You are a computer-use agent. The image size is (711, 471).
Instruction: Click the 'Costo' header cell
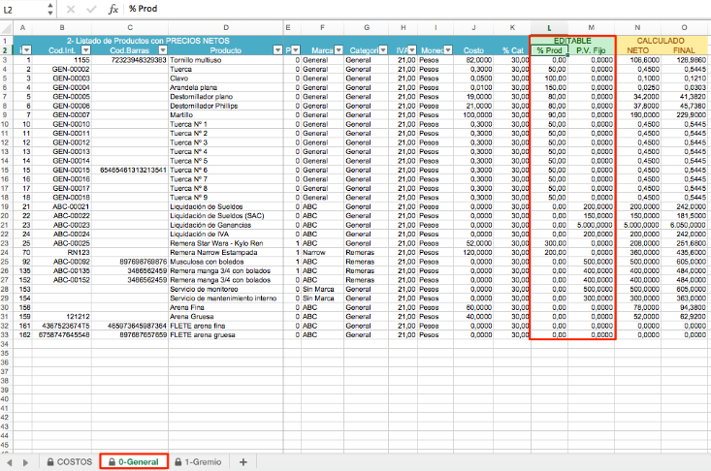473,50
